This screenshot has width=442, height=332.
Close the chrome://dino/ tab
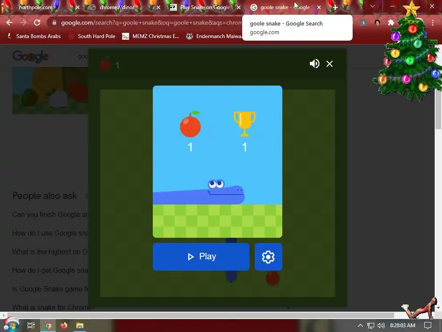pyautogui.click(x=158, y=8)
